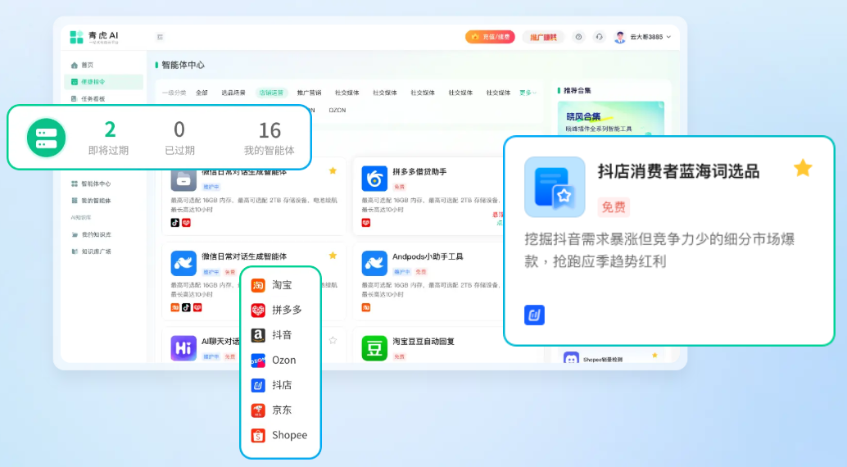Image resolution: width=847 pixels, height=467 pixels.
Task: Switch to the 店铺运营 category tab
Action: pos(271,93)
